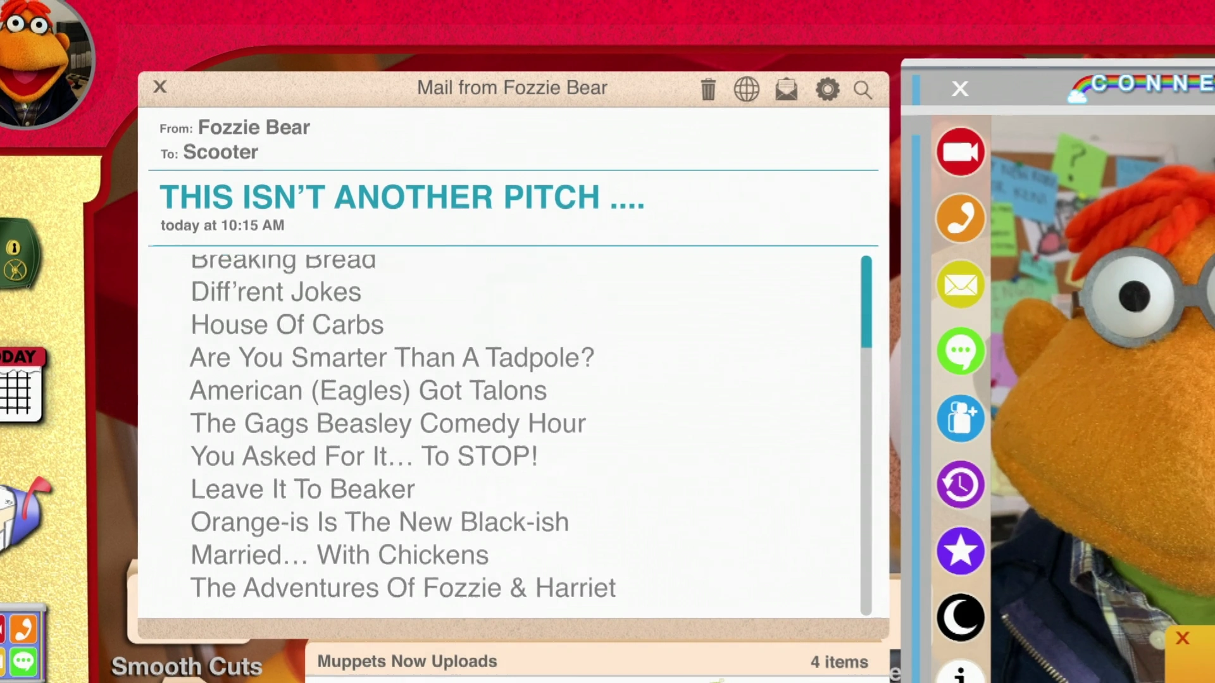Screen dimensions: 1215x683
Task: Close the Mail from Fozzie Bear window
Action: (x=160, y=87)
